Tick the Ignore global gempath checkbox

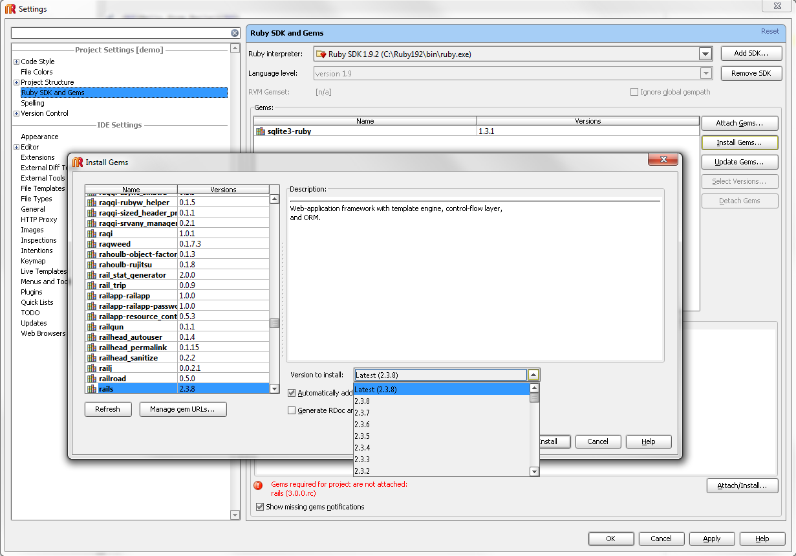(x=634, y=92)
